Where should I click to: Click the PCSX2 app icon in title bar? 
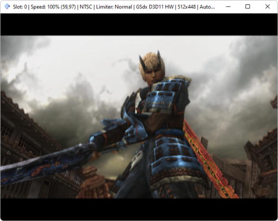point(7,6)
